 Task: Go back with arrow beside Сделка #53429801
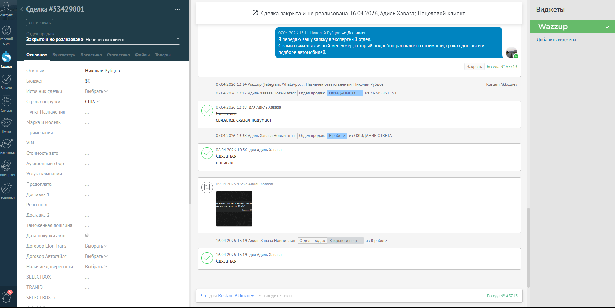(22, 9)
